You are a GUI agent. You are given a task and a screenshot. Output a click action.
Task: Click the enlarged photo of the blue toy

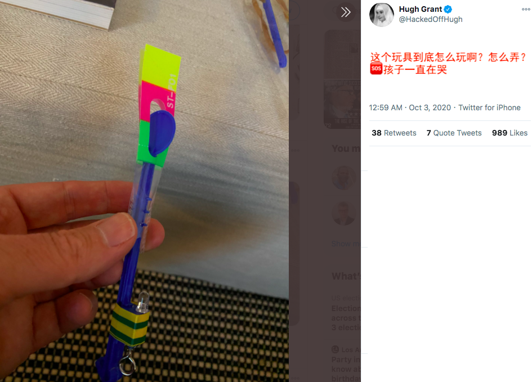[x=144, y=191]
